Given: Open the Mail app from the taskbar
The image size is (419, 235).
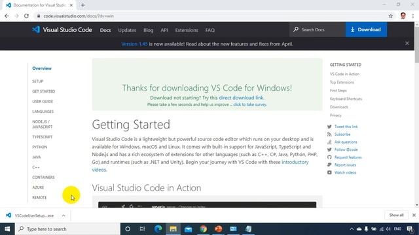Looking at the screenshot, I should [x=188, y=229].
